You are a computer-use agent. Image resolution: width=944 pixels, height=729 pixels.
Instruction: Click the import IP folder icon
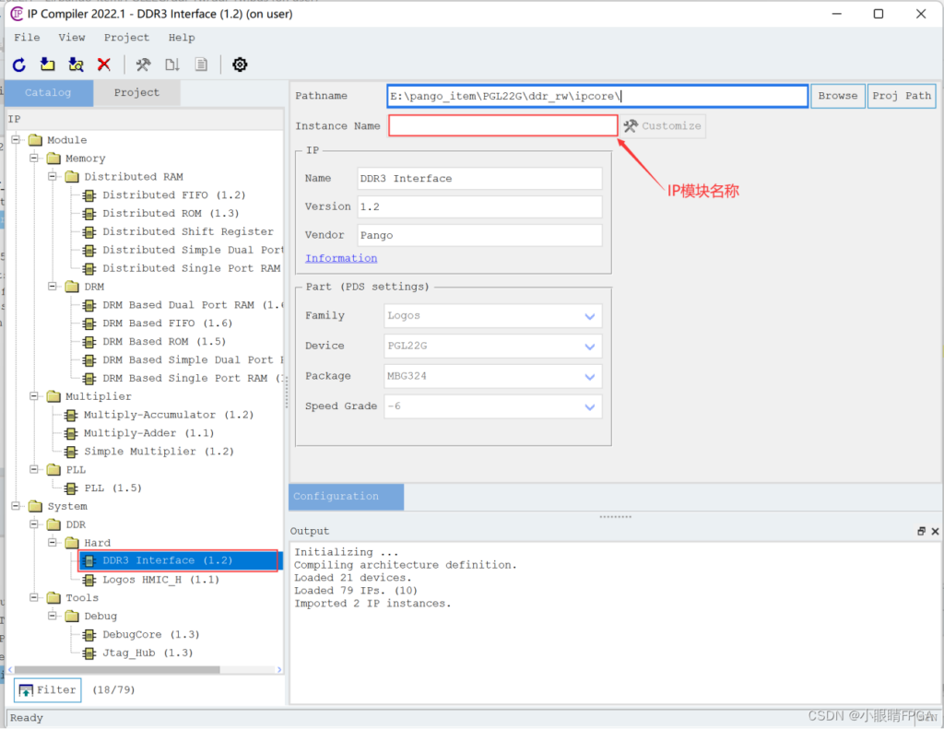click(48, 65)
